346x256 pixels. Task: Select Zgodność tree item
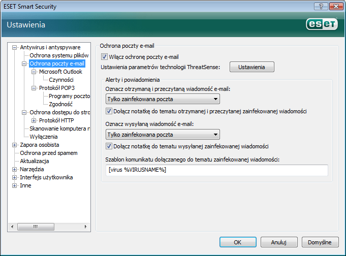tap(60, 104)
